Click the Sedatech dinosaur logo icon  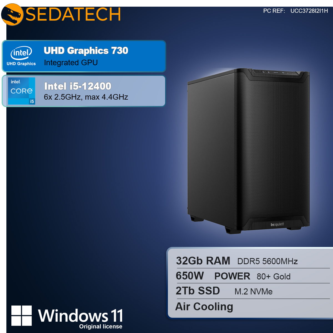click(12, 14)
